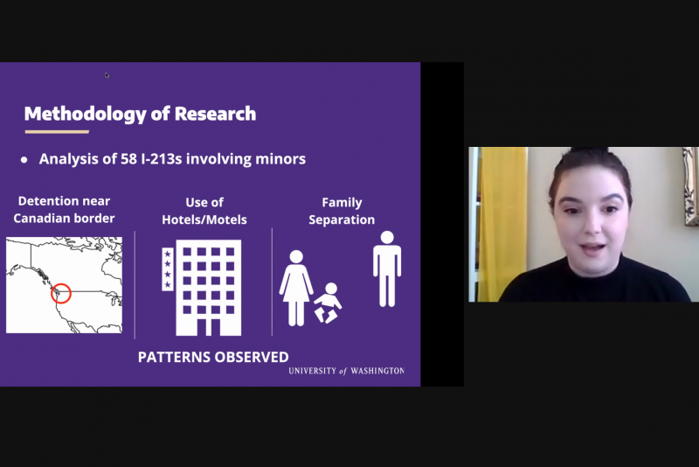Click 'Family Separation' heading
The height and width of the screenshot is (467, 699).
pos(342,211)
